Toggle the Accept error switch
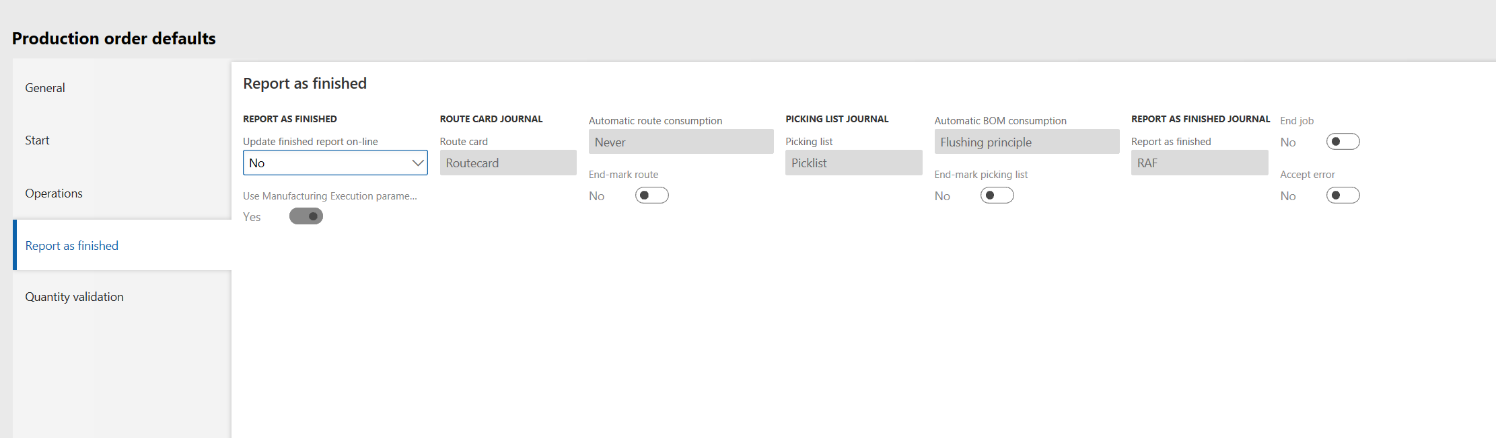Image resolution: width=1496 pixels, height=438 pixels. 1343,195
